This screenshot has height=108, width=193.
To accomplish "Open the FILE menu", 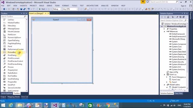I will (3, 6).
